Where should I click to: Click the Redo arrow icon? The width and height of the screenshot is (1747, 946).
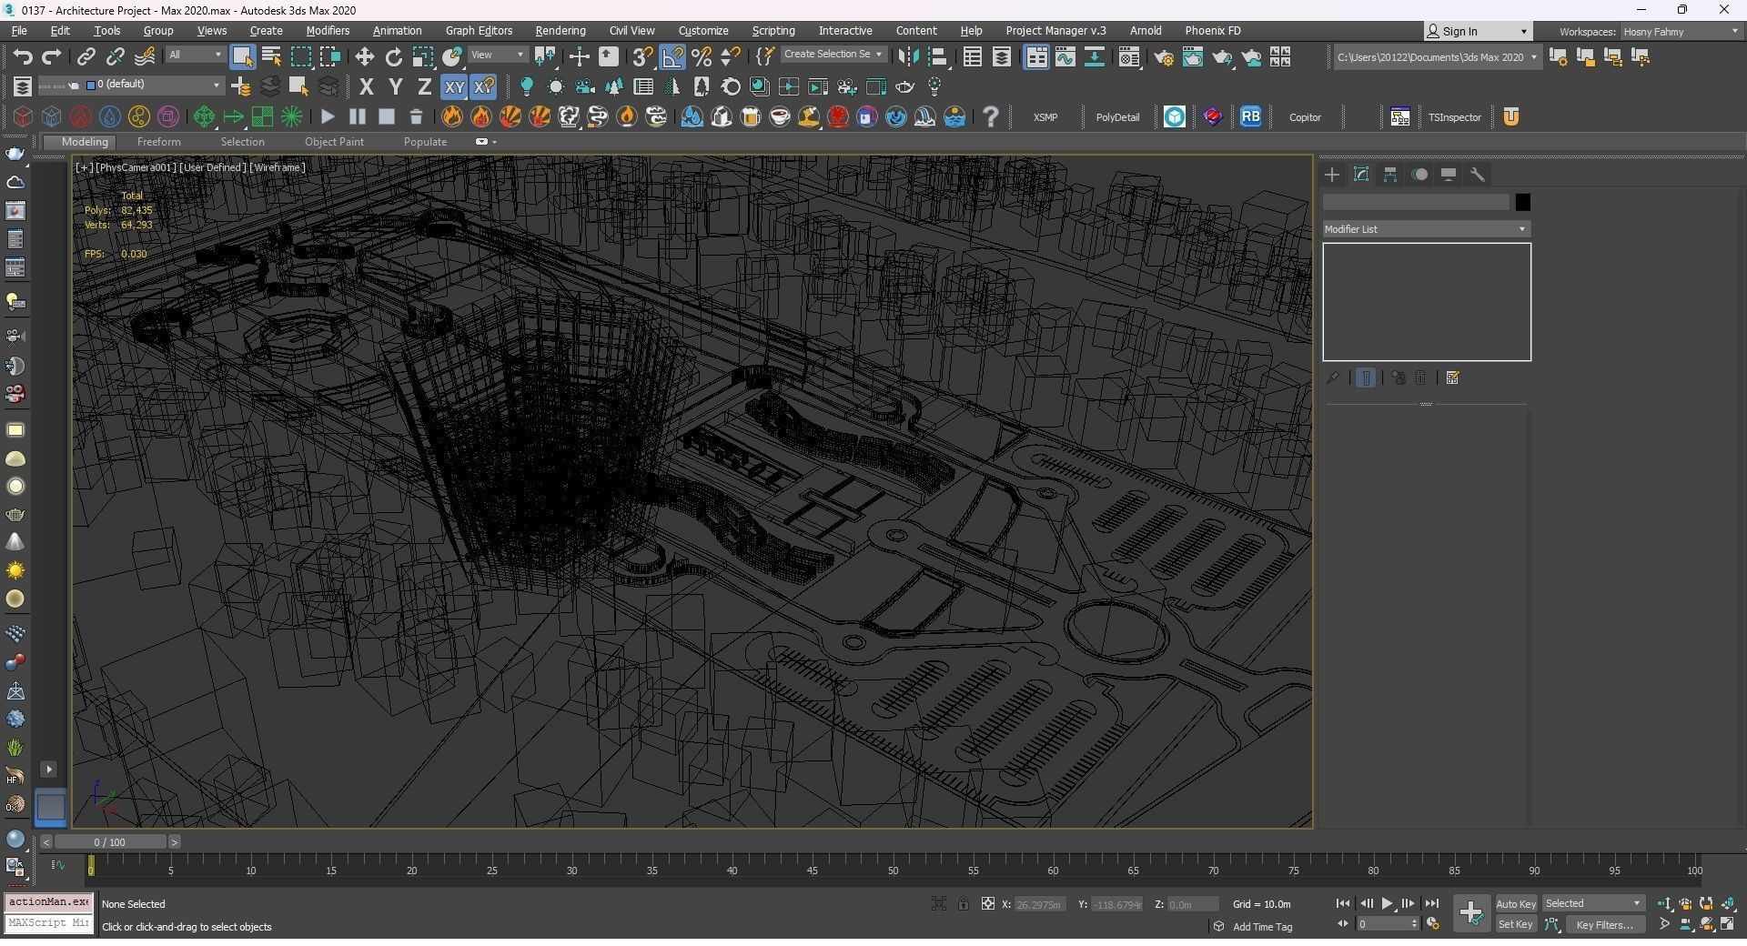tap(52, 57)
